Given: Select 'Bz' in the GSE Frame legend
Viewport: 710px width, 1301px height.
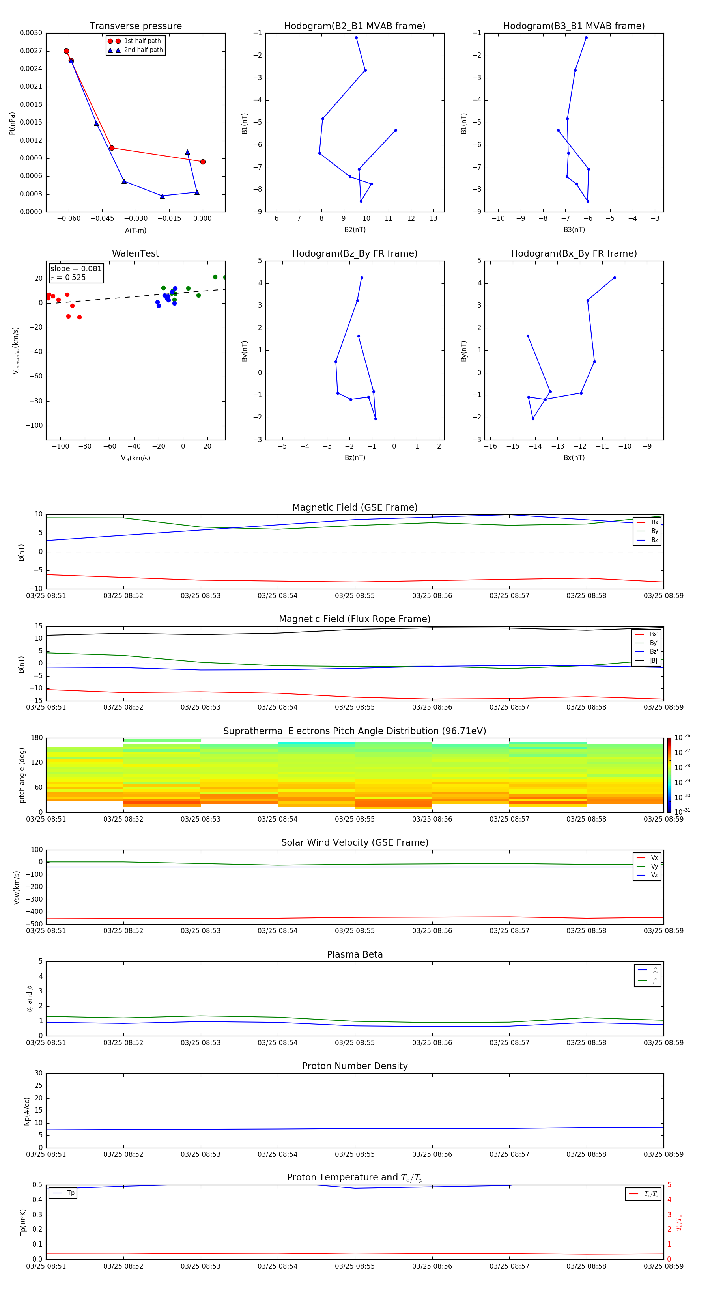Looking at the screenshot, I should (x=647, y=540).
